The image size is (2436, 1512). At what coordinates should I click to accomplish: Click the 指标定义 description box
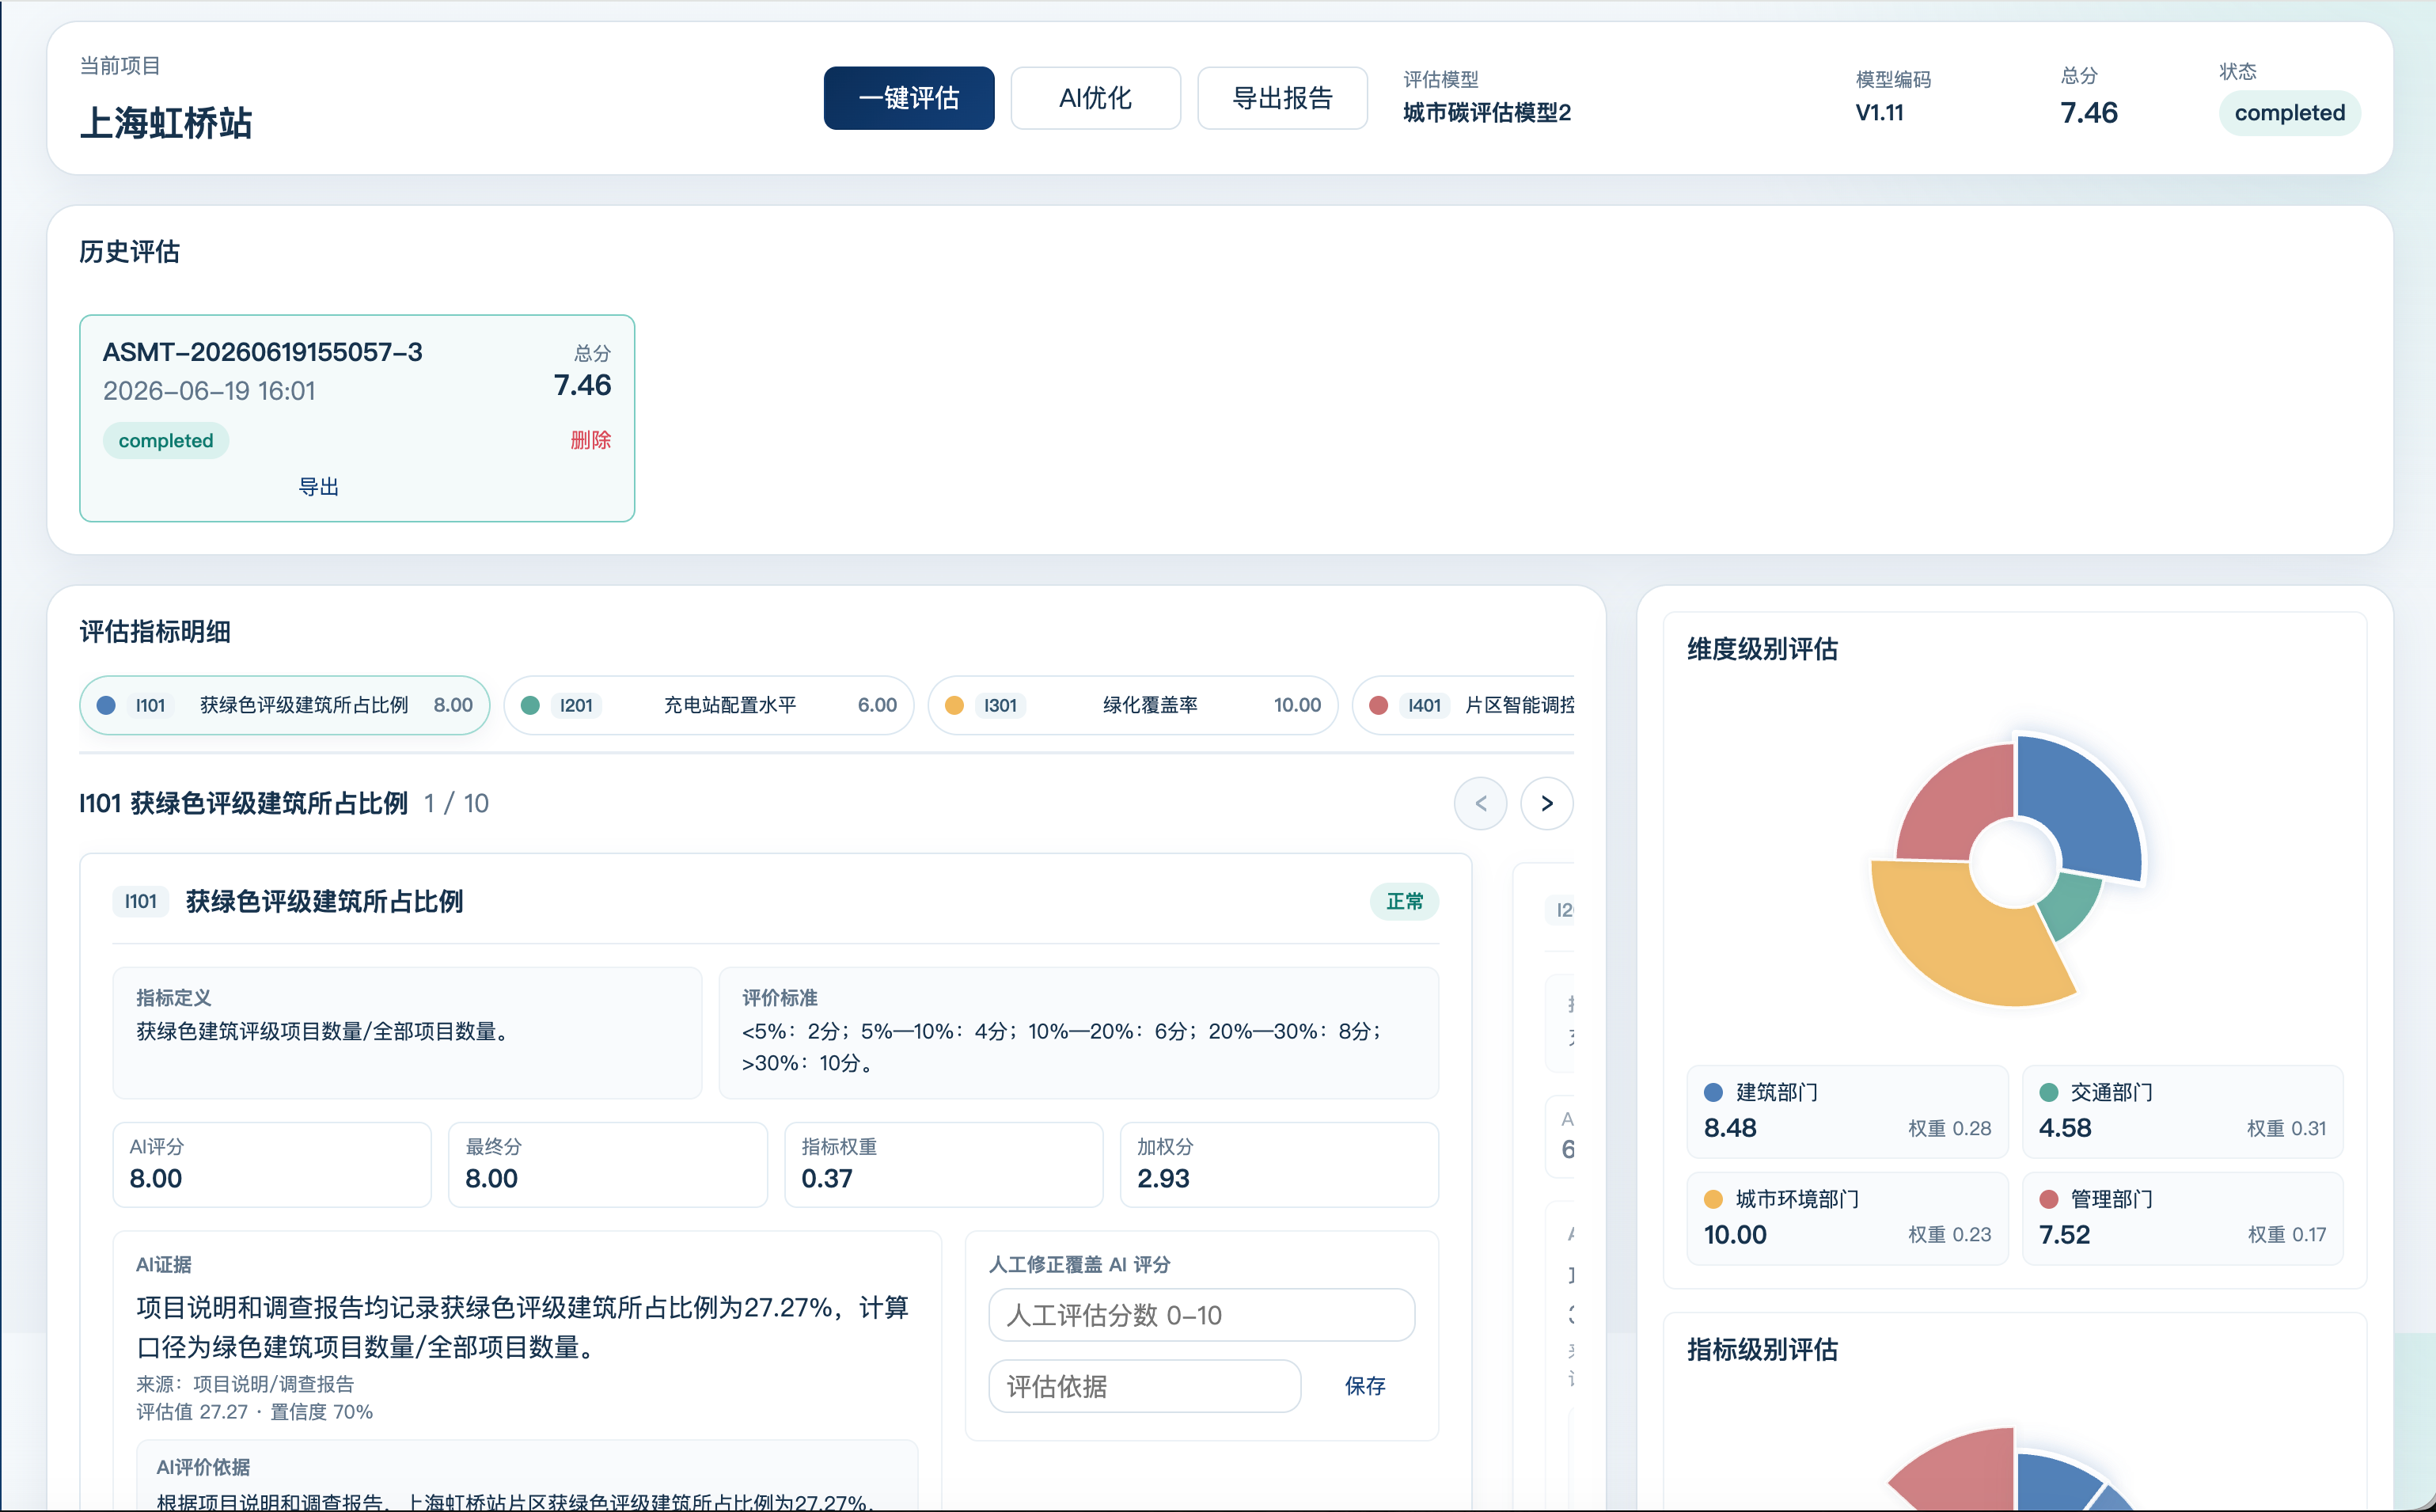(408, 1033)
